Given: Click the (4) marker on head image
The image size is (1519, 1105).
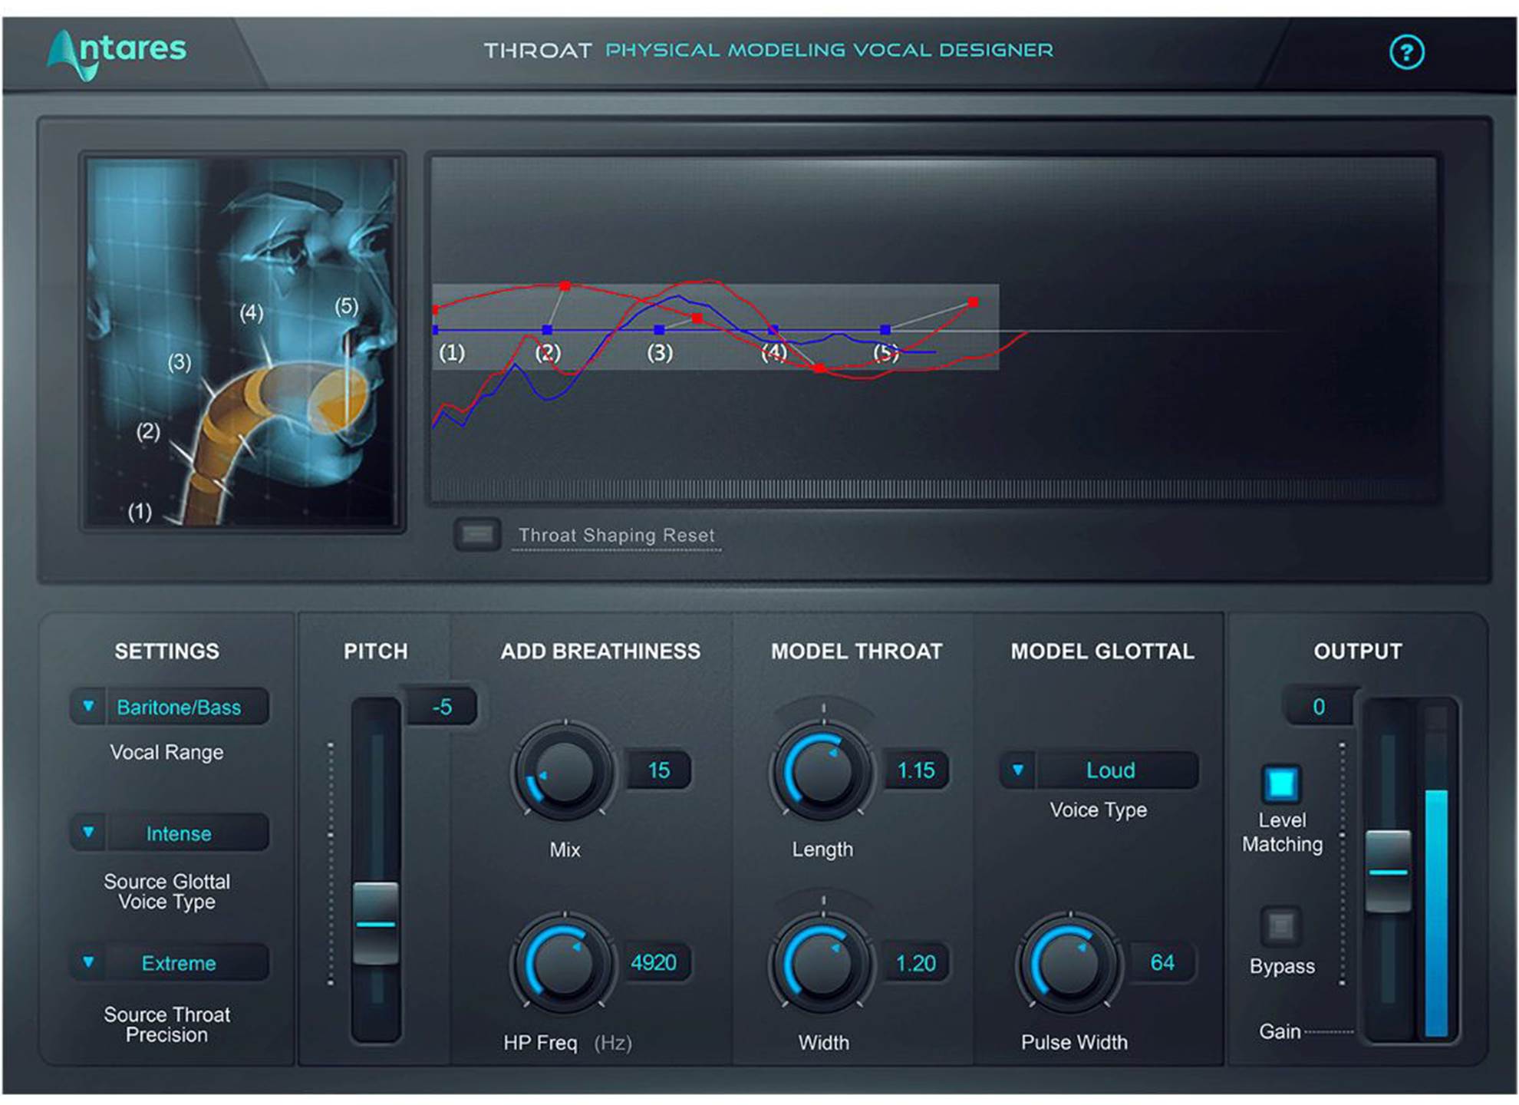Looking at the screenshot, I should click(251, 312).
